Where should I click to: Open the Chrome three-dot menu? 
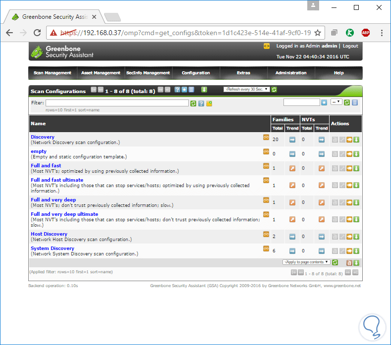(x=382, y=33)
